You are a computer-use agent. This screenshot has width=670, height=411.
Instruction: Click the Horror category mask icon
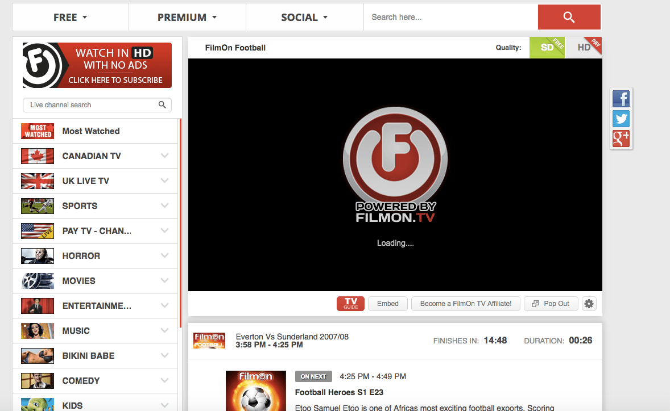(x=38, y=256)
